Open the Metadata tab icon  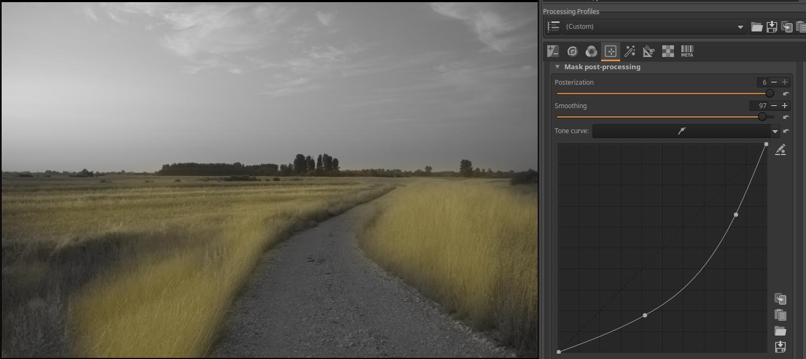(x=687, y=51)
